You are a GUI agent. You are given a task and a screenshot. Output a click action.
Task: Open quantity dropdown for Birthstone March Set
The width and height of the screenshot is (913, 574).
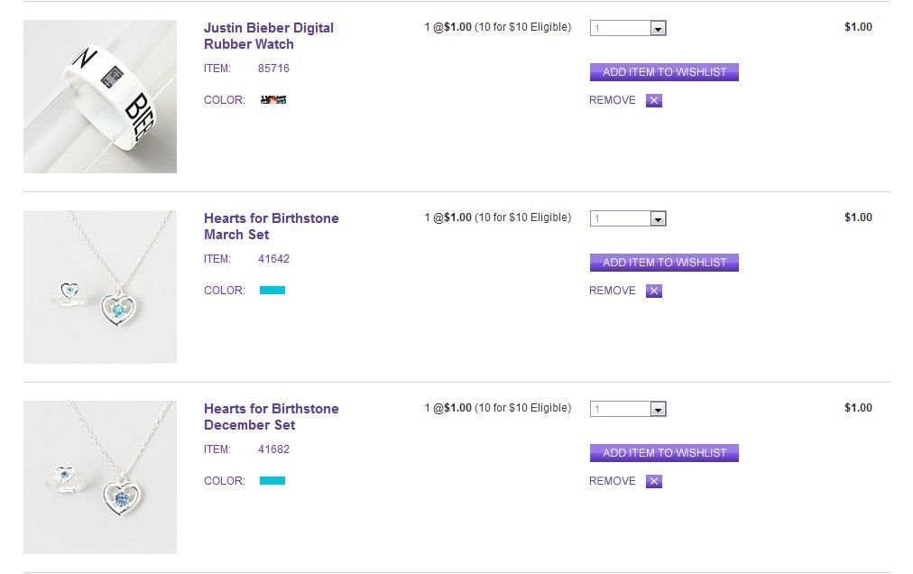point(658,219)
